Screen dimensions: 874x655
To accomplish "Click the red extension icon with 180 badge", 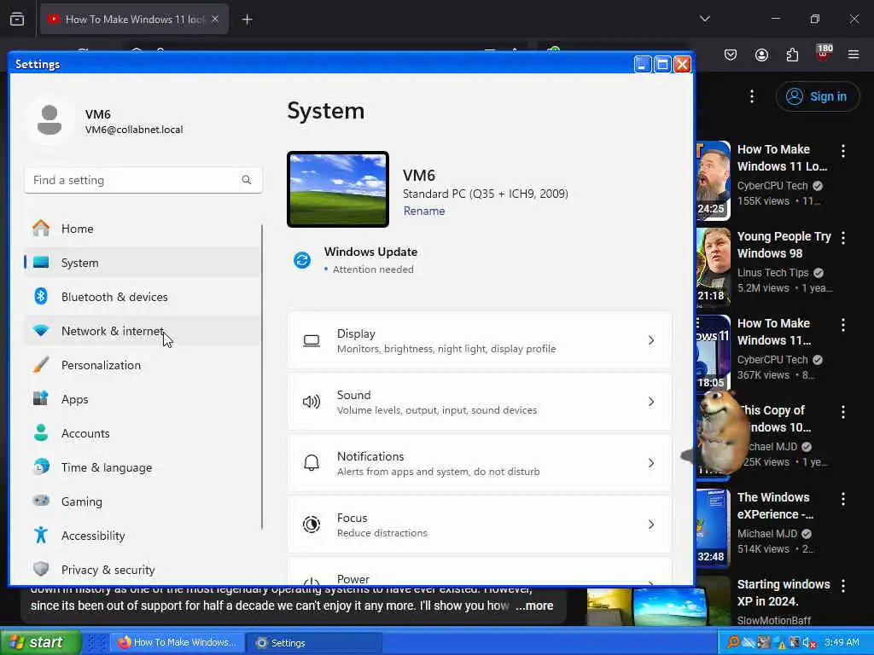I will [824, 54].
